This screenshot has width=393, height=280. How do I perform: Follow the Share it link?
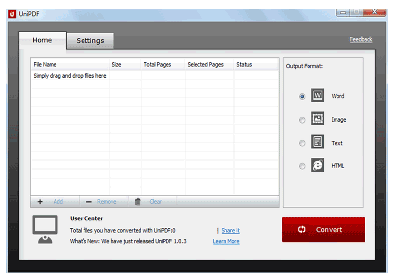[x=230, y=230]
